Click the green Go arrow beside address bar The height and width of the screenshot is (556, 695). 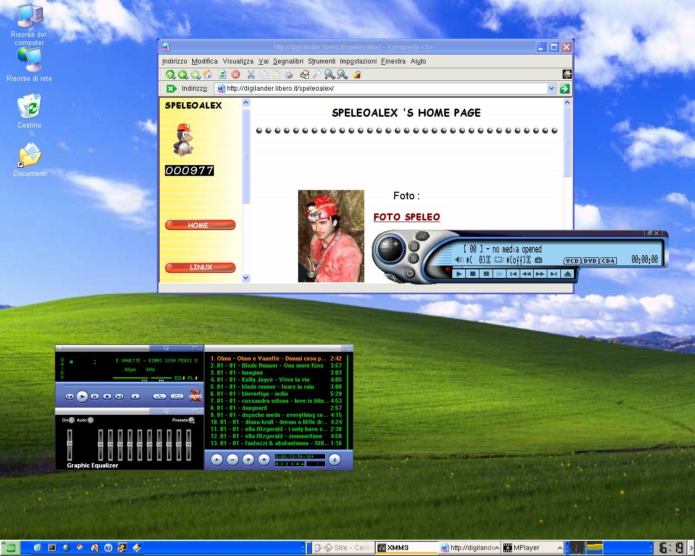click(x=565, y=89)
